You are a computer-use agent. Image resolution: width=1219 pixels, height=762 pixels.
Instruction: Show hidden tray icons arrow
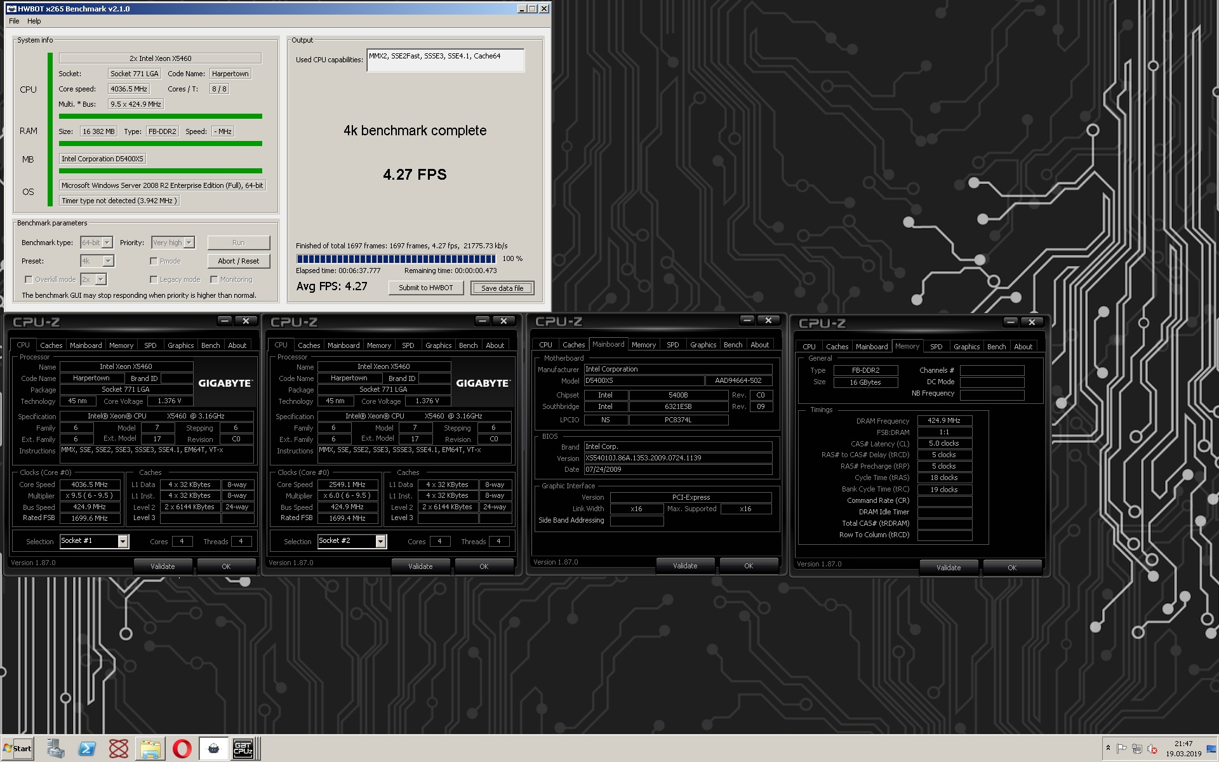(1108, 749)
